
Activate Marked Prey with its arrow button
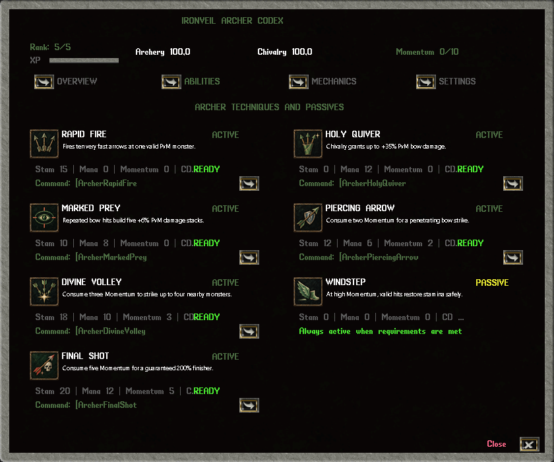point(249,257)
